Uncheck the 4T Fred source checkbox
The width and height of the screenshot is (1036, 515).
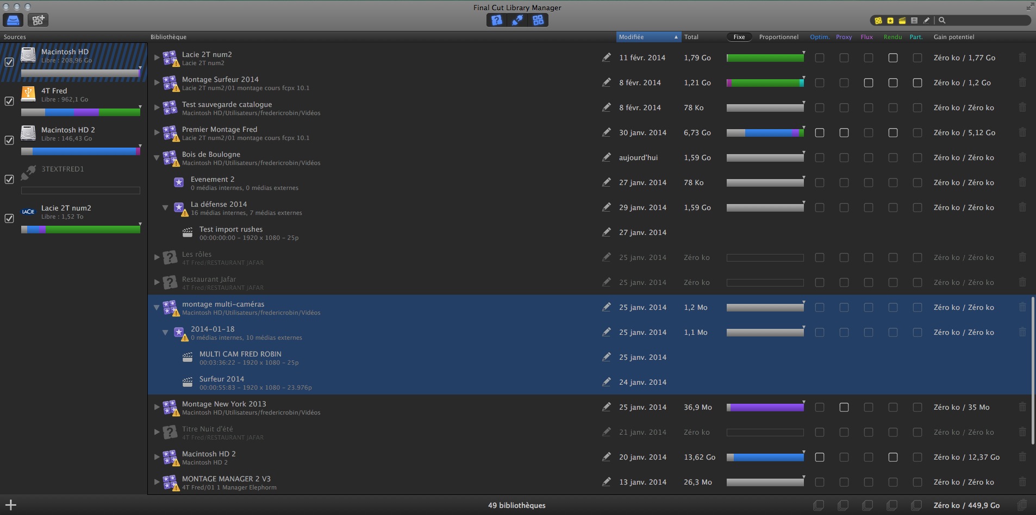pyautogui.click(x=9, y=101)
